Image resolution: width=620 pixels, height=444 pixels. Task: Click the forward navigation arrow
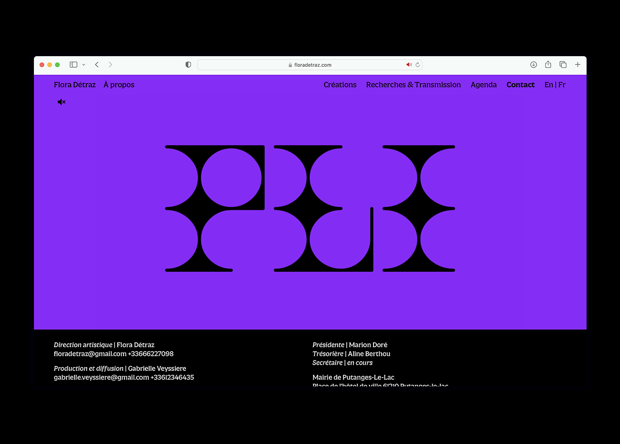[x=110, y=64]
